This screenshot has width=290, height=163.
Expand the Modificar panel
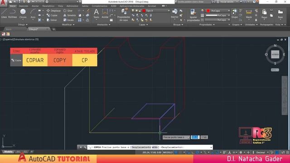tap(68, 24)
